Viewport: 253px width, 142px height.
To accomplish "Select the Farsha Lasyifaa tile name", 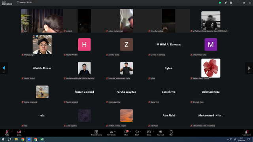I will (x=126, y=92).
